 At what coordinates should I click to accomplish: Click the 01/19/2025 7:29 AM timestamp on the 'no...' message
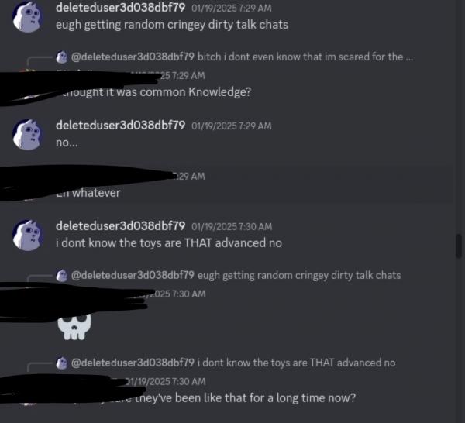pyautogui.click(x=232, y=126)
